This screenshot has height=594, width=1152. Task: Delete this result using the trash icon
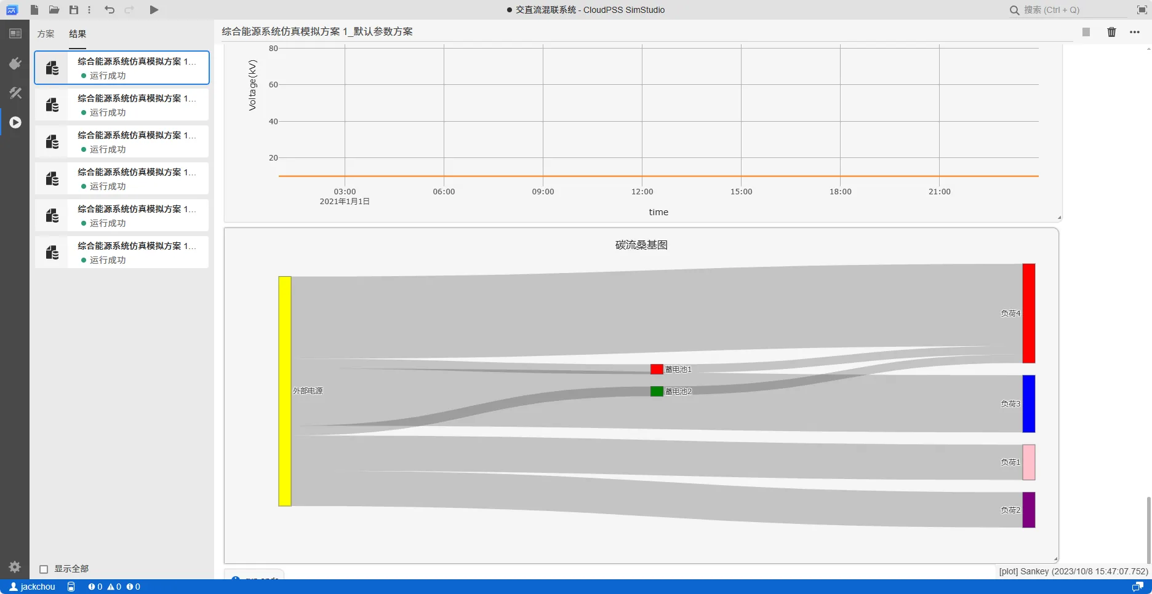click(x=1111, y=32)
